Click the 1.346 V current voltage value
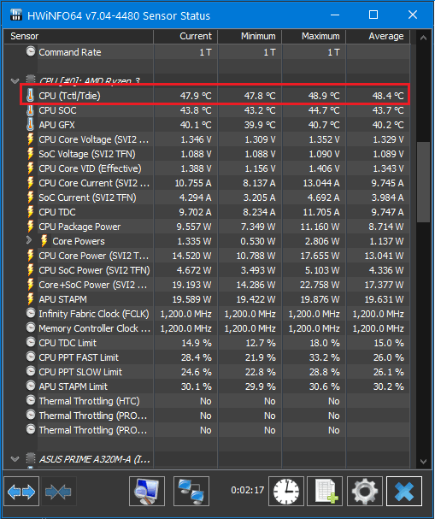435x519 pixels. [x=196, y=139]
